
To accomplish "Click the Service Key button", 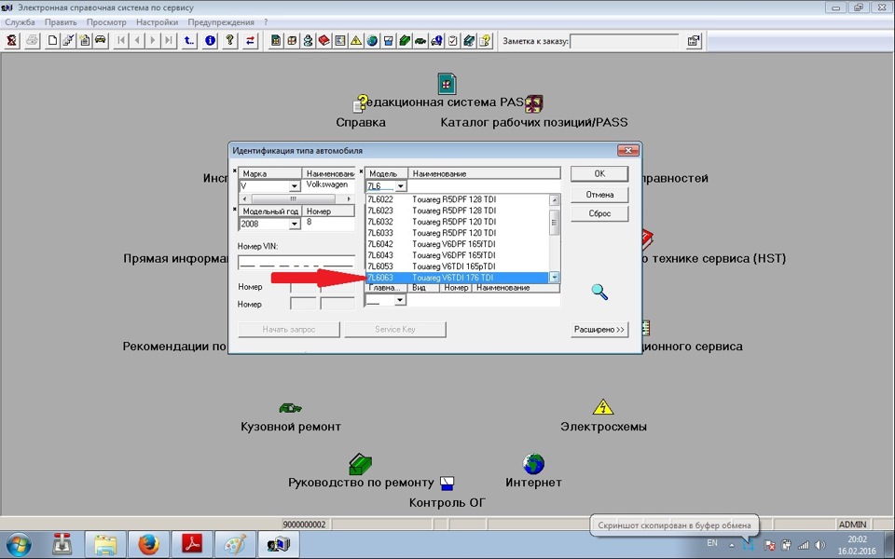I will [395, 329].
